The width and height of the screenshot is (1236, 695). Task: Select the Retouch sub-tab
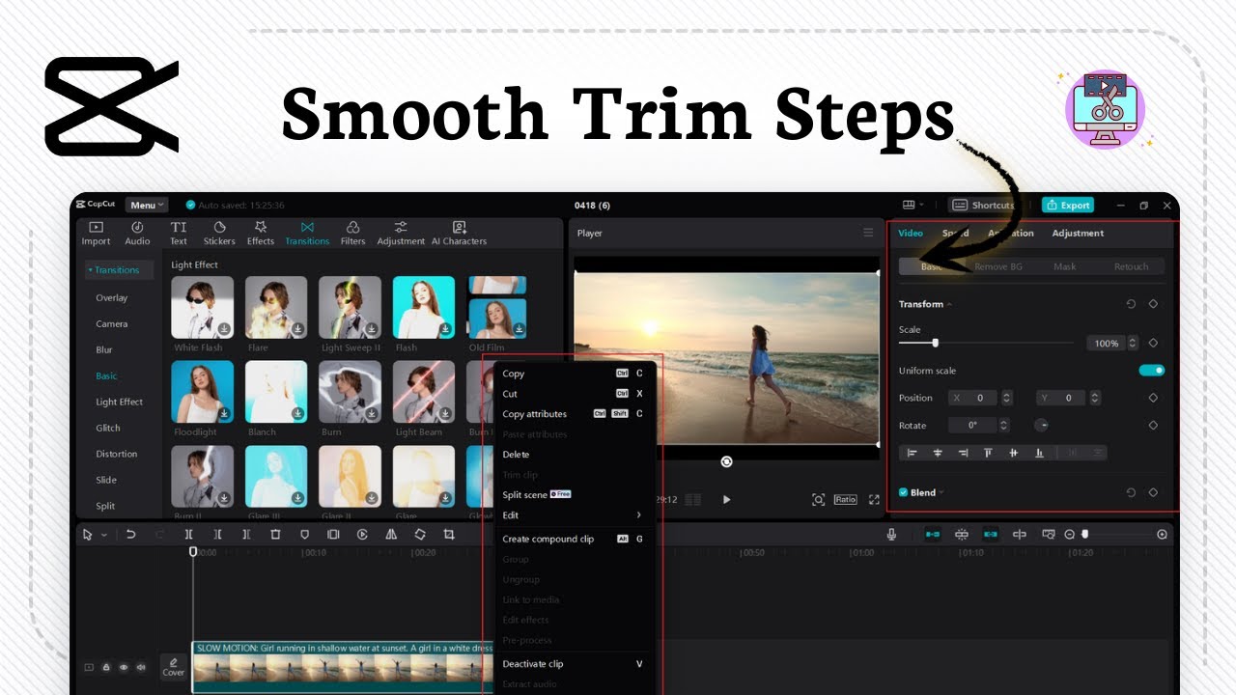pos(1131,266)
